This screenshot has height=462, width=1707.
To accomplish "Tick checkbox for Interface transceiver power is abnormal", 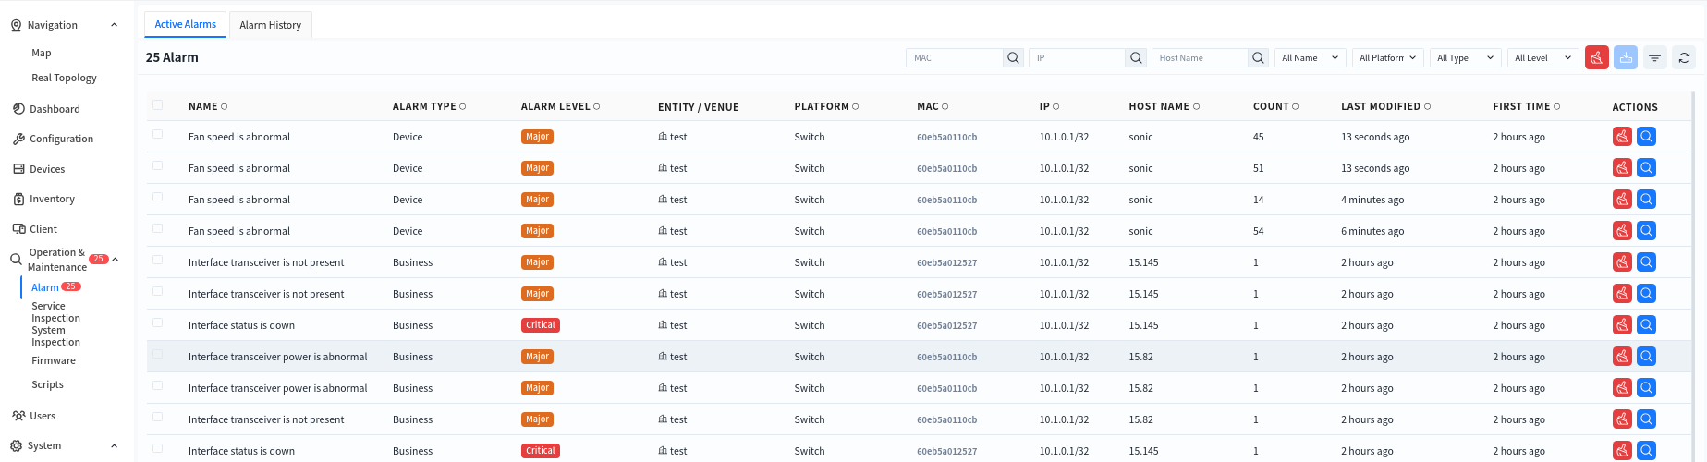I will (158, 355).
